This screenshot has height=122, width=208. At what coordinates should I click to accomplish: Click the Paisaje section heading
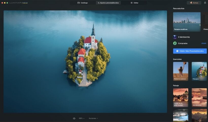click(176, 86)
